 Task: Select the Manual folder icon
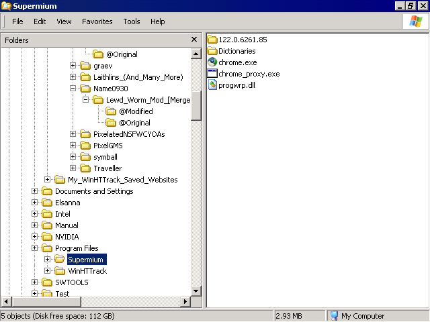[47, 225]
